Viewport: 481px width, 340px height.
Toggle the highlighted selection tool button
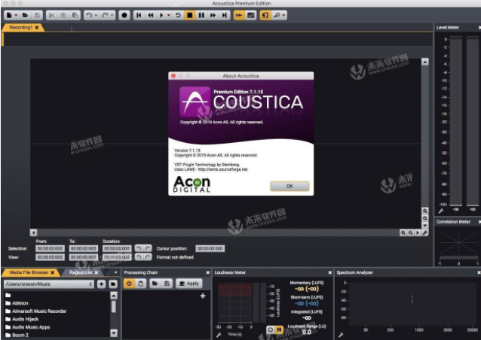(x=265, y=15)
